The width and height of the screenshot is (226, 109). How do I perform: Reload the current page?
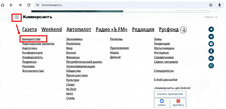point(29,5)
